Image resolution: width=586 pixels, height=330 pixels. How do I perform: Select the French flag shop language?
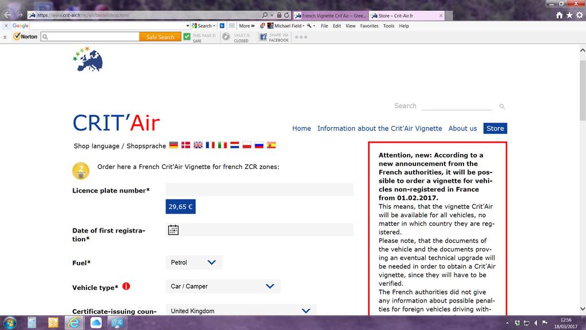coord(210,146)
